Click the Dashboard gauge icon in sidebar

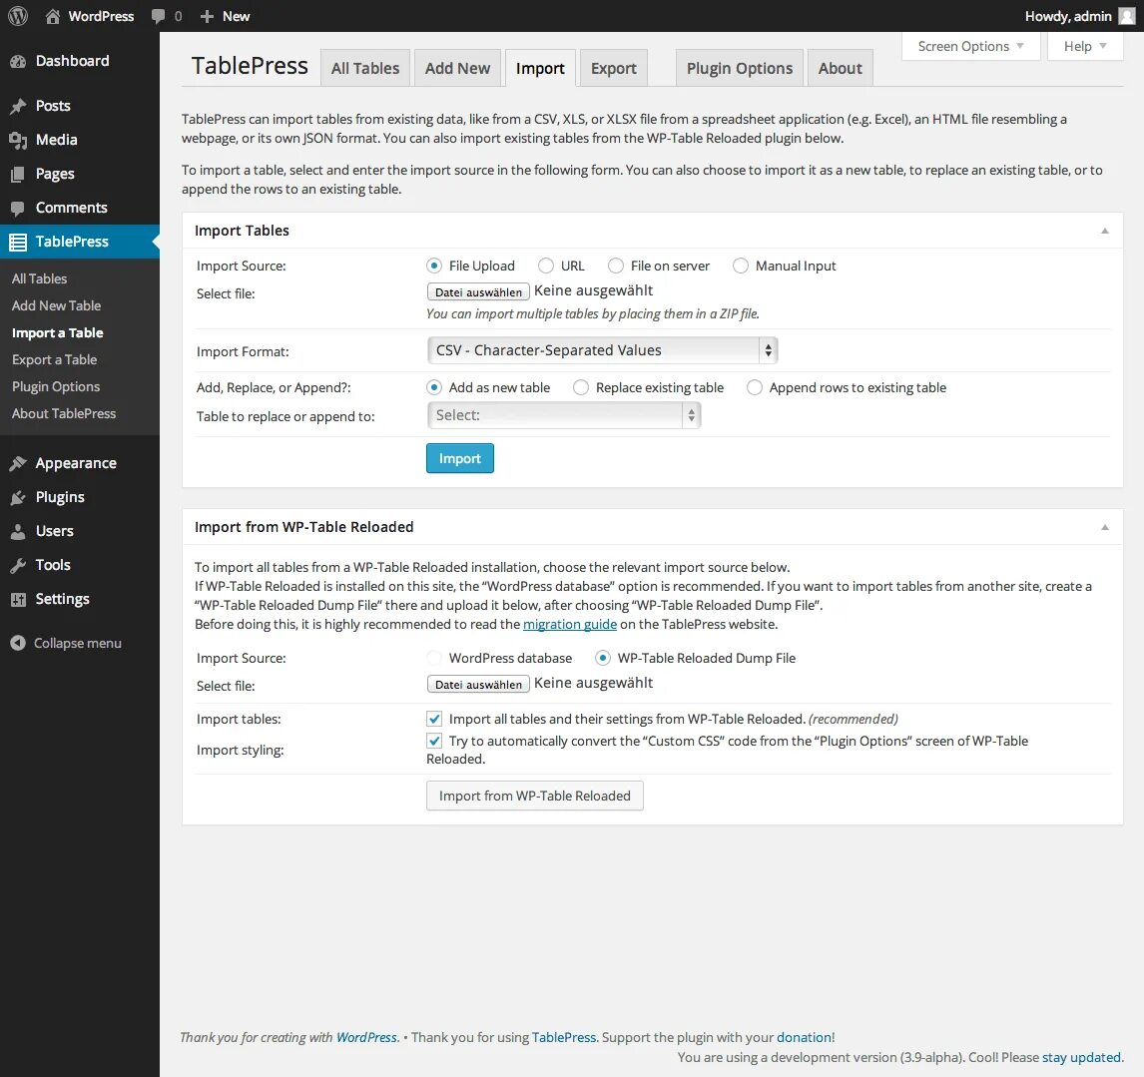tap(18, 61)
